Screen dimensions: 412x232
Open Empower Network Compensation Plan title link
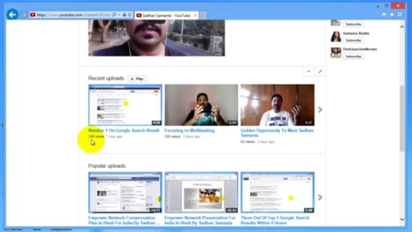click(124, 220)
